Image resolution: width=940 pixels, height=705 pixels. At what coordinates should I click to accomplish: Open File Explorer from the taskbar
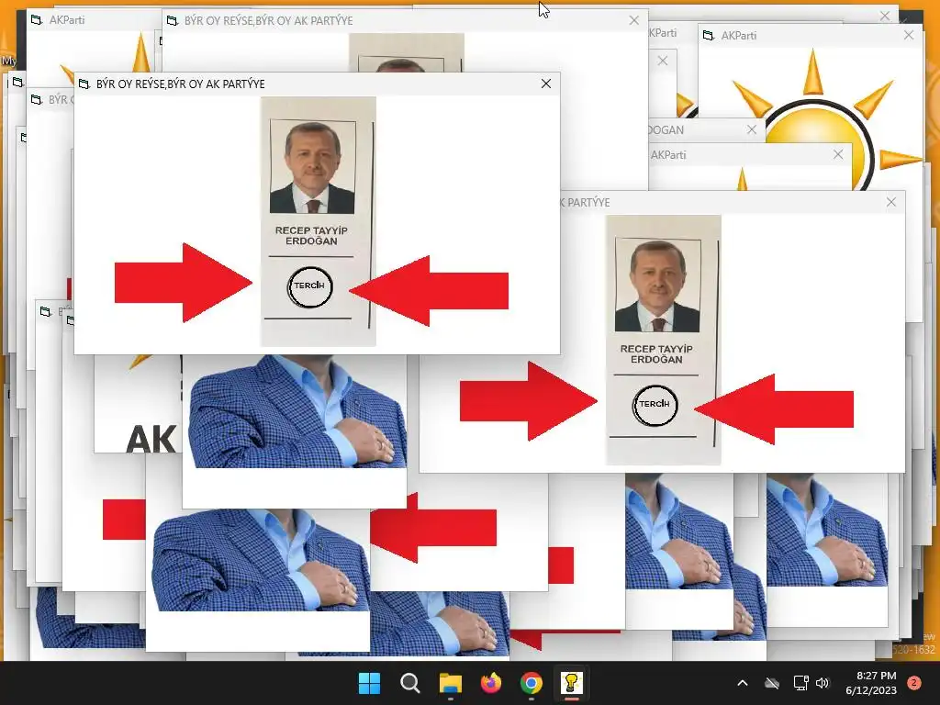tap(450, 683)
